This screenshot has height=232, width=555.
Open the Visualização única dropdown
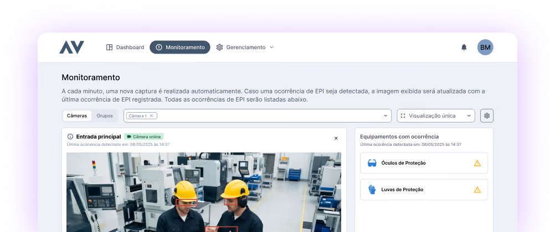[x=436, y=116]
